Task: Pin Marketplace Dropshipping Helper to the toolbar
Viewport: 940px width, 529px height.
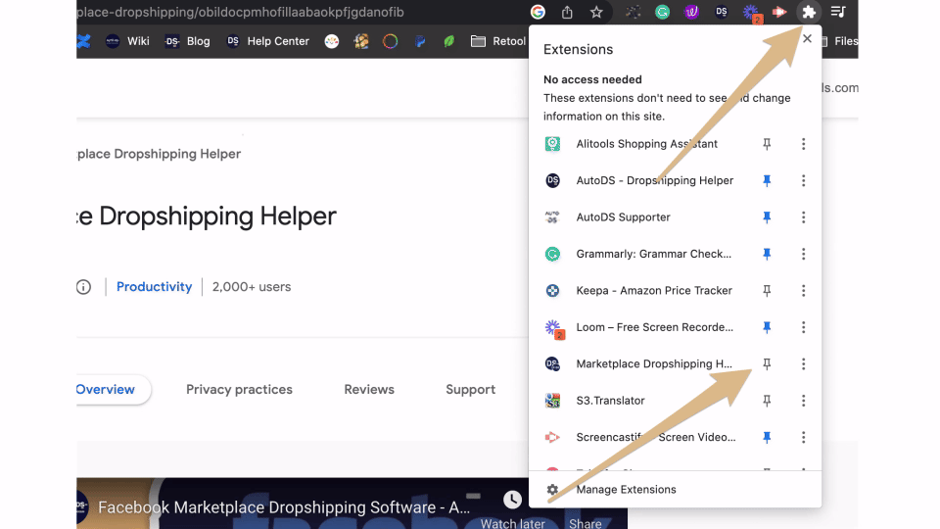Action: [767, 363]
